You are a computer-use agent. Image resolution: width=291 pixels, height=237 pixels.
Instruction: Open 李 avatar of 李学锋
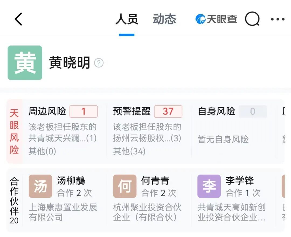pyautogui.click(x=209, y=186)
